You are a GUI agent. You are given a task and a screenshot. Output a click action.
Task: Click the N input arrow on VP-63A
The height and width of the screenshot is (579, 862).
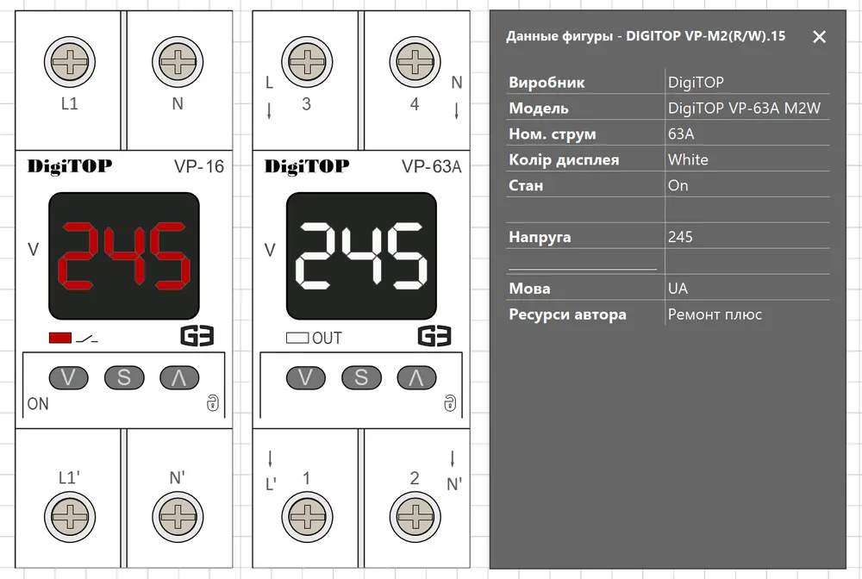point(456,111)
